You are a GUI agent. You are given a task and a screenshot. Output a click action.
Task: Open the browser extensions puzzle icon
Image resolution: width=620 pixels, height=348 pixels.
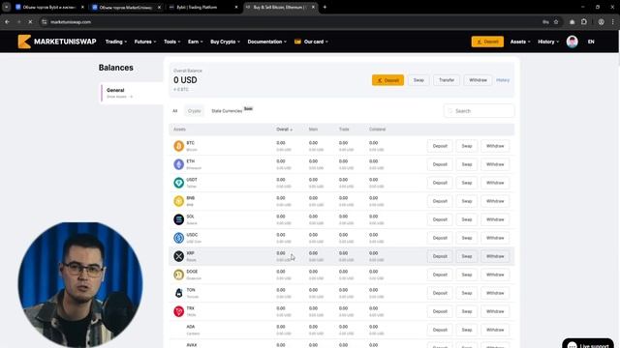point(584,22)
